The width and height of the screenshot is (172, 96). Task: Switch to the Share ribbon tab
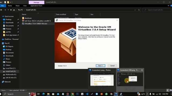click(x=17, y=6)
